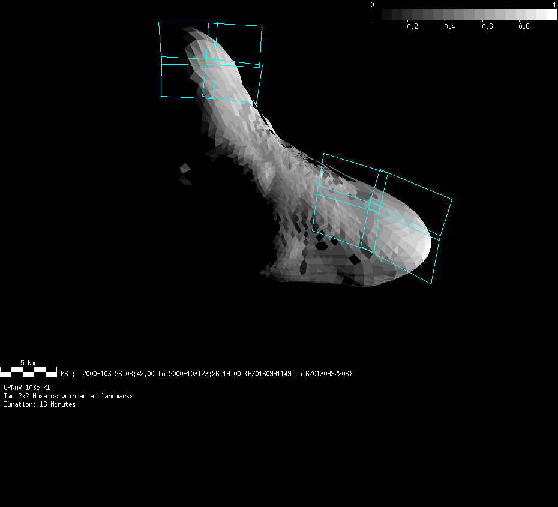Screen dimensions: 558x507
Task: Click the 0.6 tick label on grayscale bar
Action: click(487, 27)
